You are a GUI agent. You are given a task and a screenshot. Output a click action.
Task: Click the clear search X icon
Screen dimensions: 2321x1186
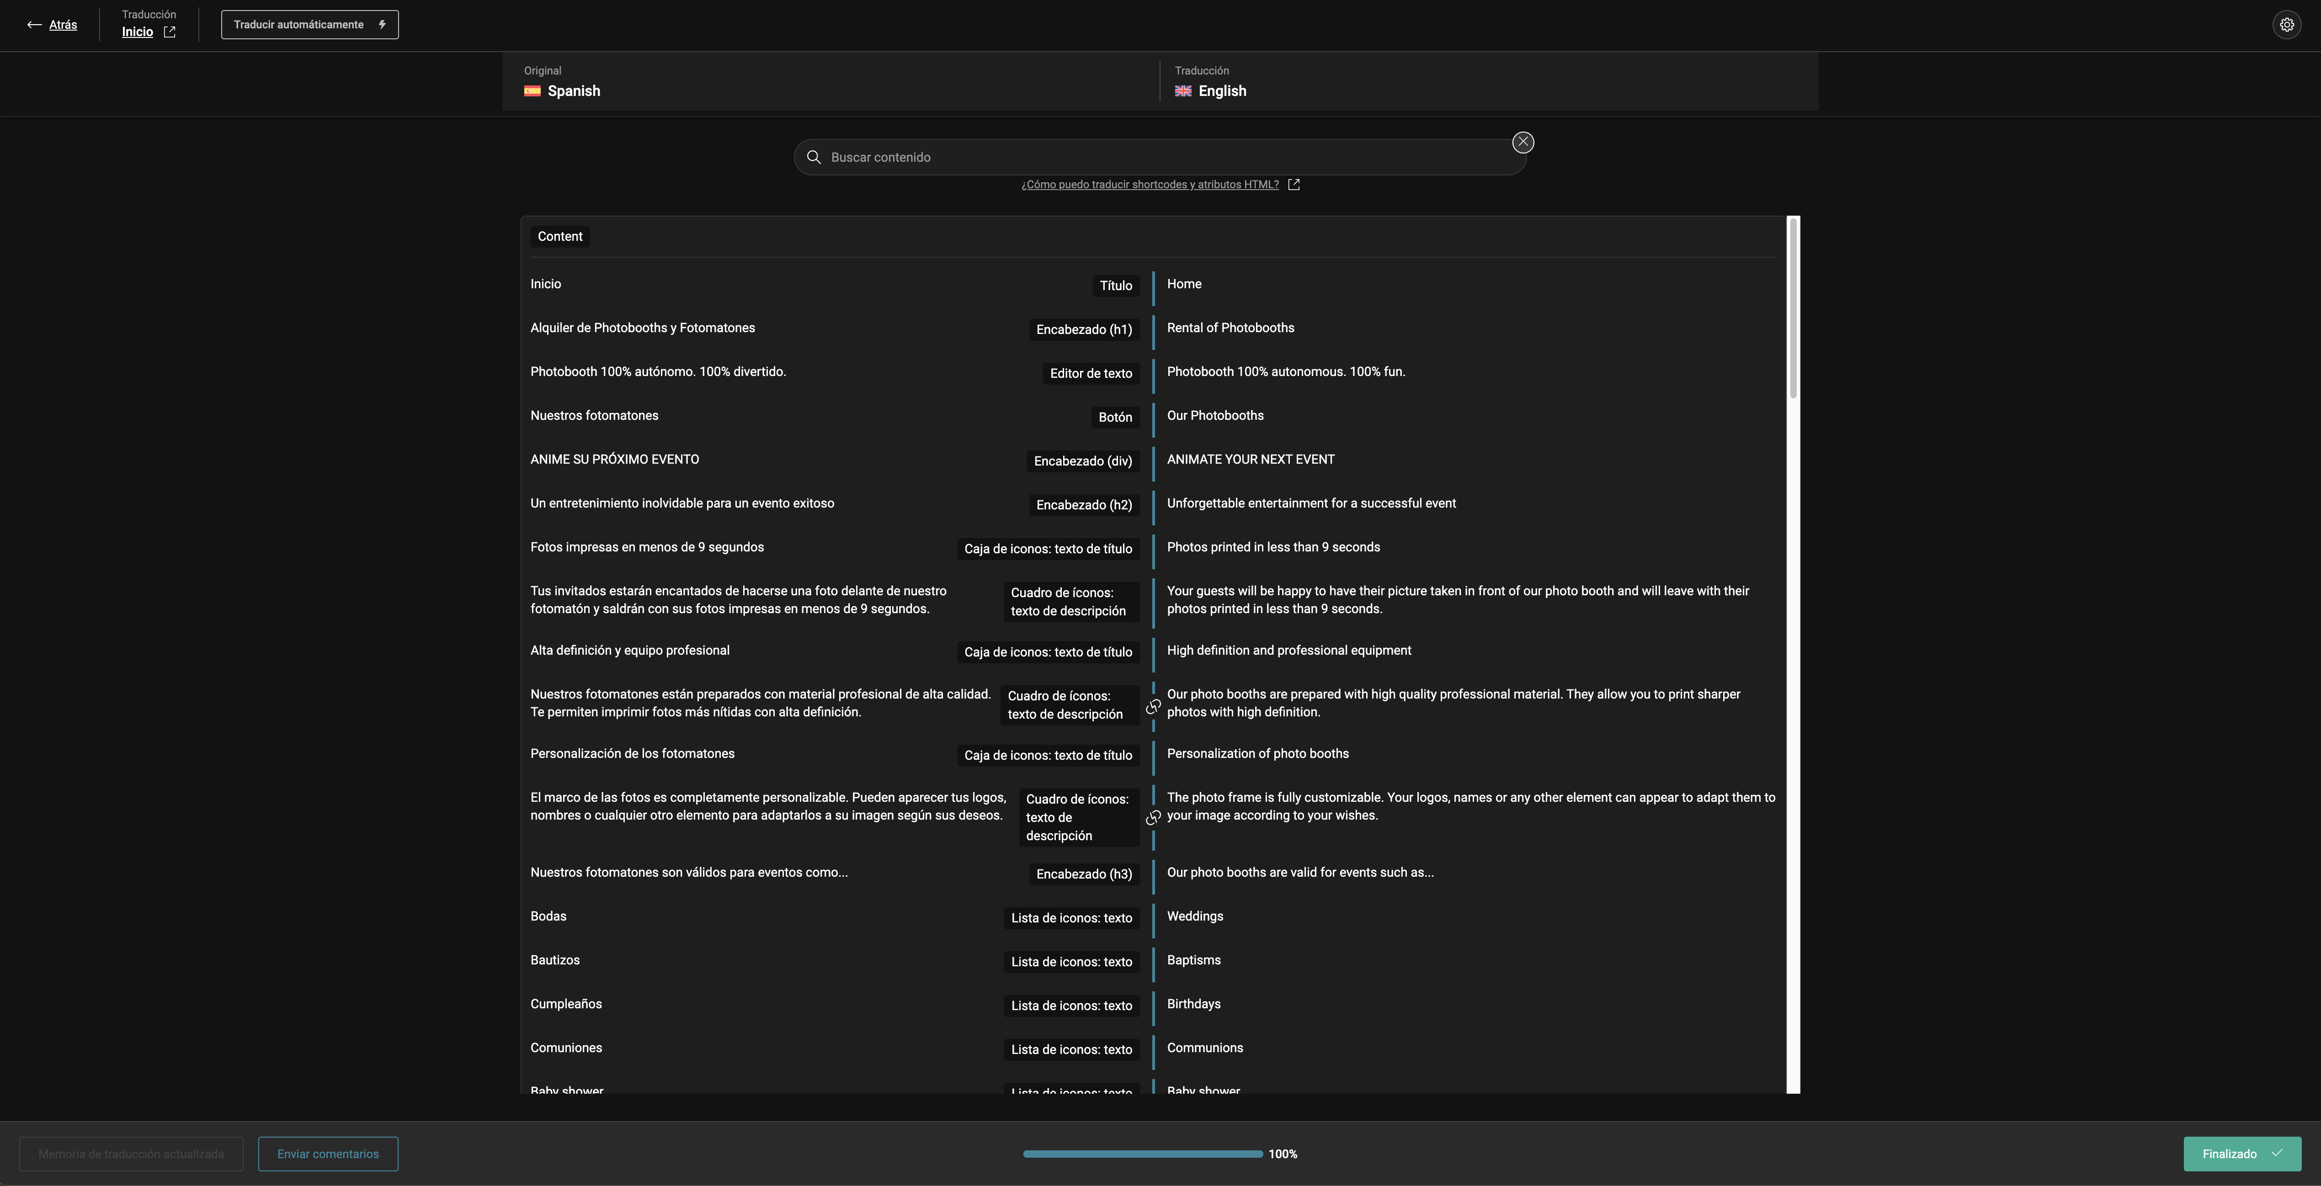point(1522,142)
